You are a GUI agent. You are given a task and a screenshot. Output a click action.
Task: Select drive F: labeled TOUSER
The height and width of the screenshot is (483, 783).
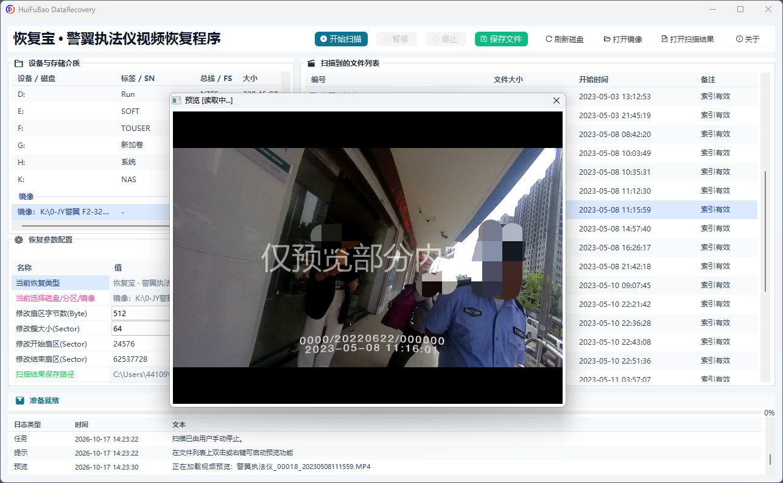(x=90, y=129)
